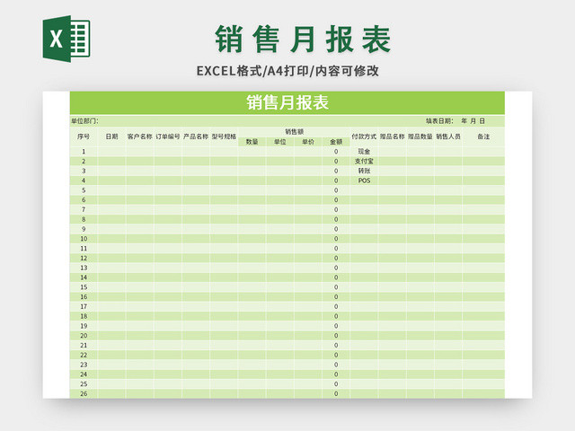575x431 pixels.
Task: Click the empty 单价 cell in row 4
Action: [x=308, y=180]
